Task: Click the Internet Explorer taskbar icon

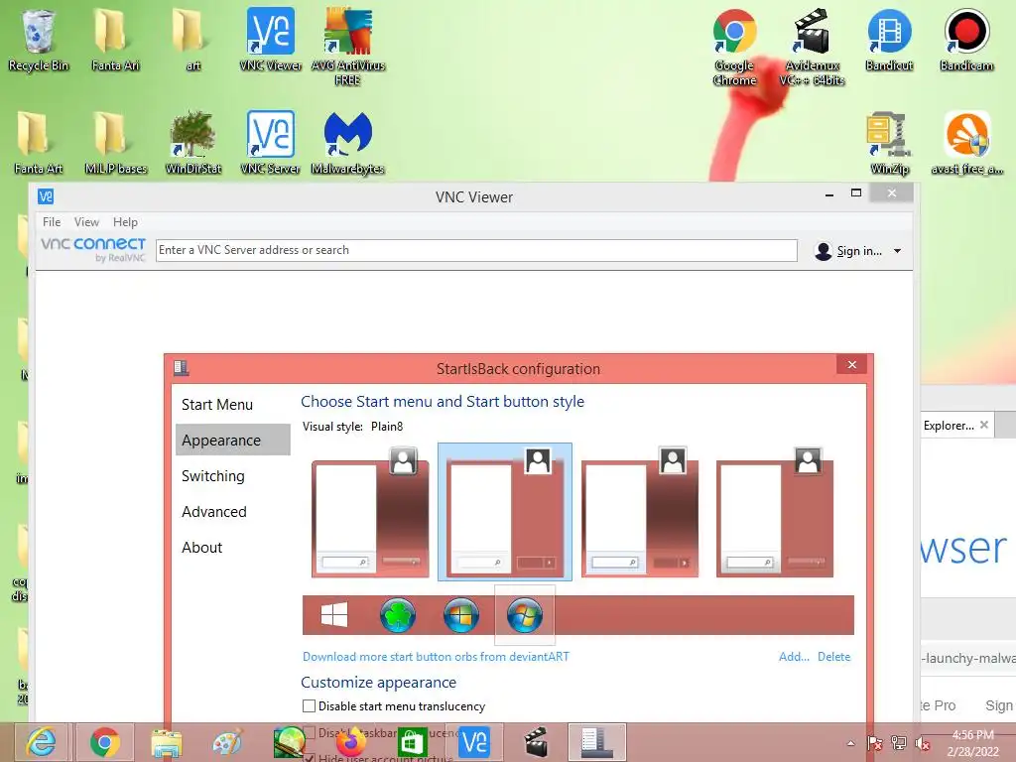Action: (42, 742)
